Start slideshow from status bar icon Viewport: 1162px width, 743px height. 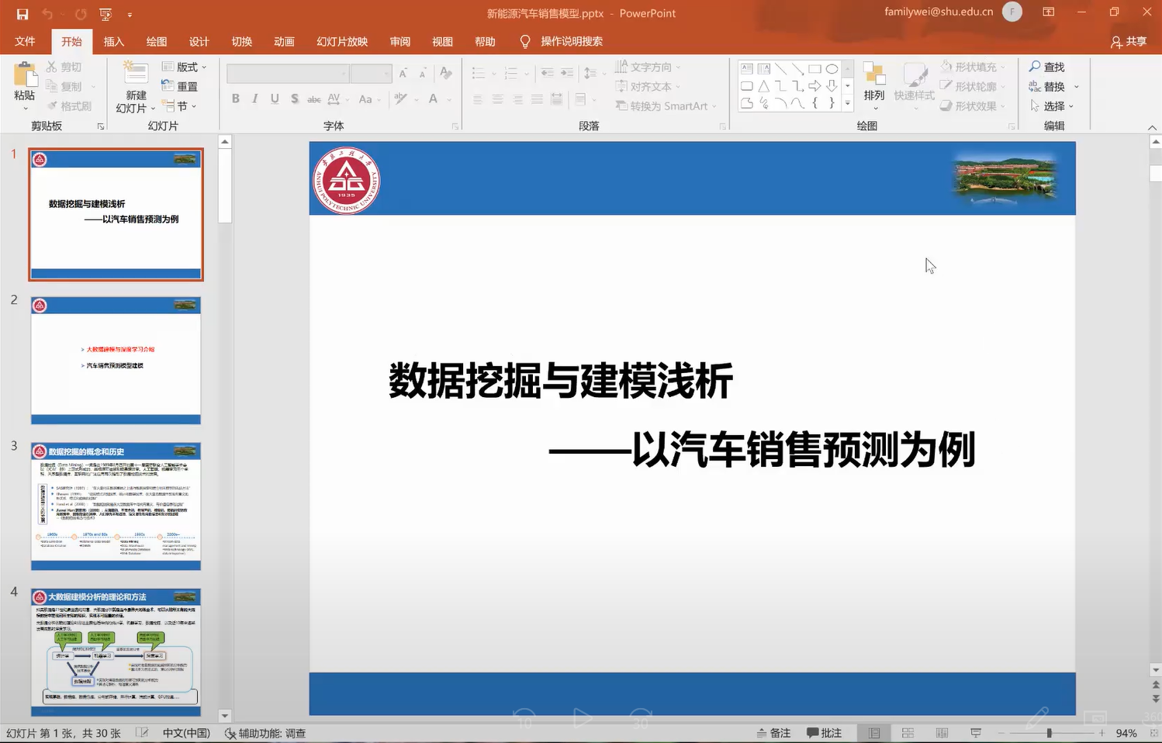click(x=976, y=733)
